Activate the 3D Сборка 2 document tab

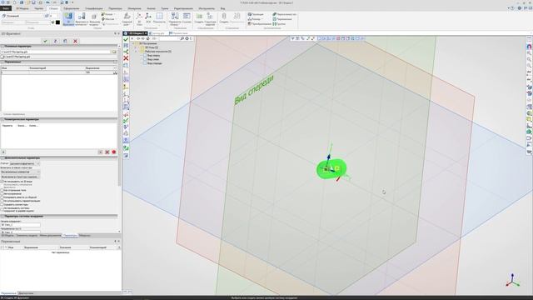[x=136, y=33]
